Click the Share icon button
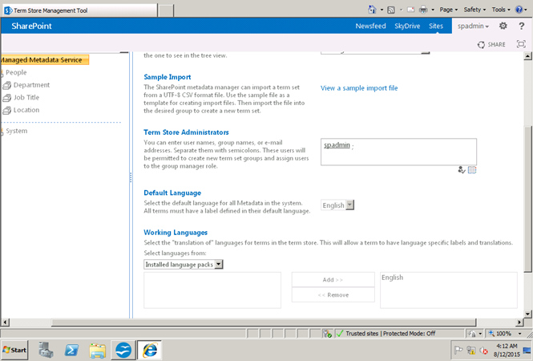Screen dimensions: 533x361 click(481, 45)
